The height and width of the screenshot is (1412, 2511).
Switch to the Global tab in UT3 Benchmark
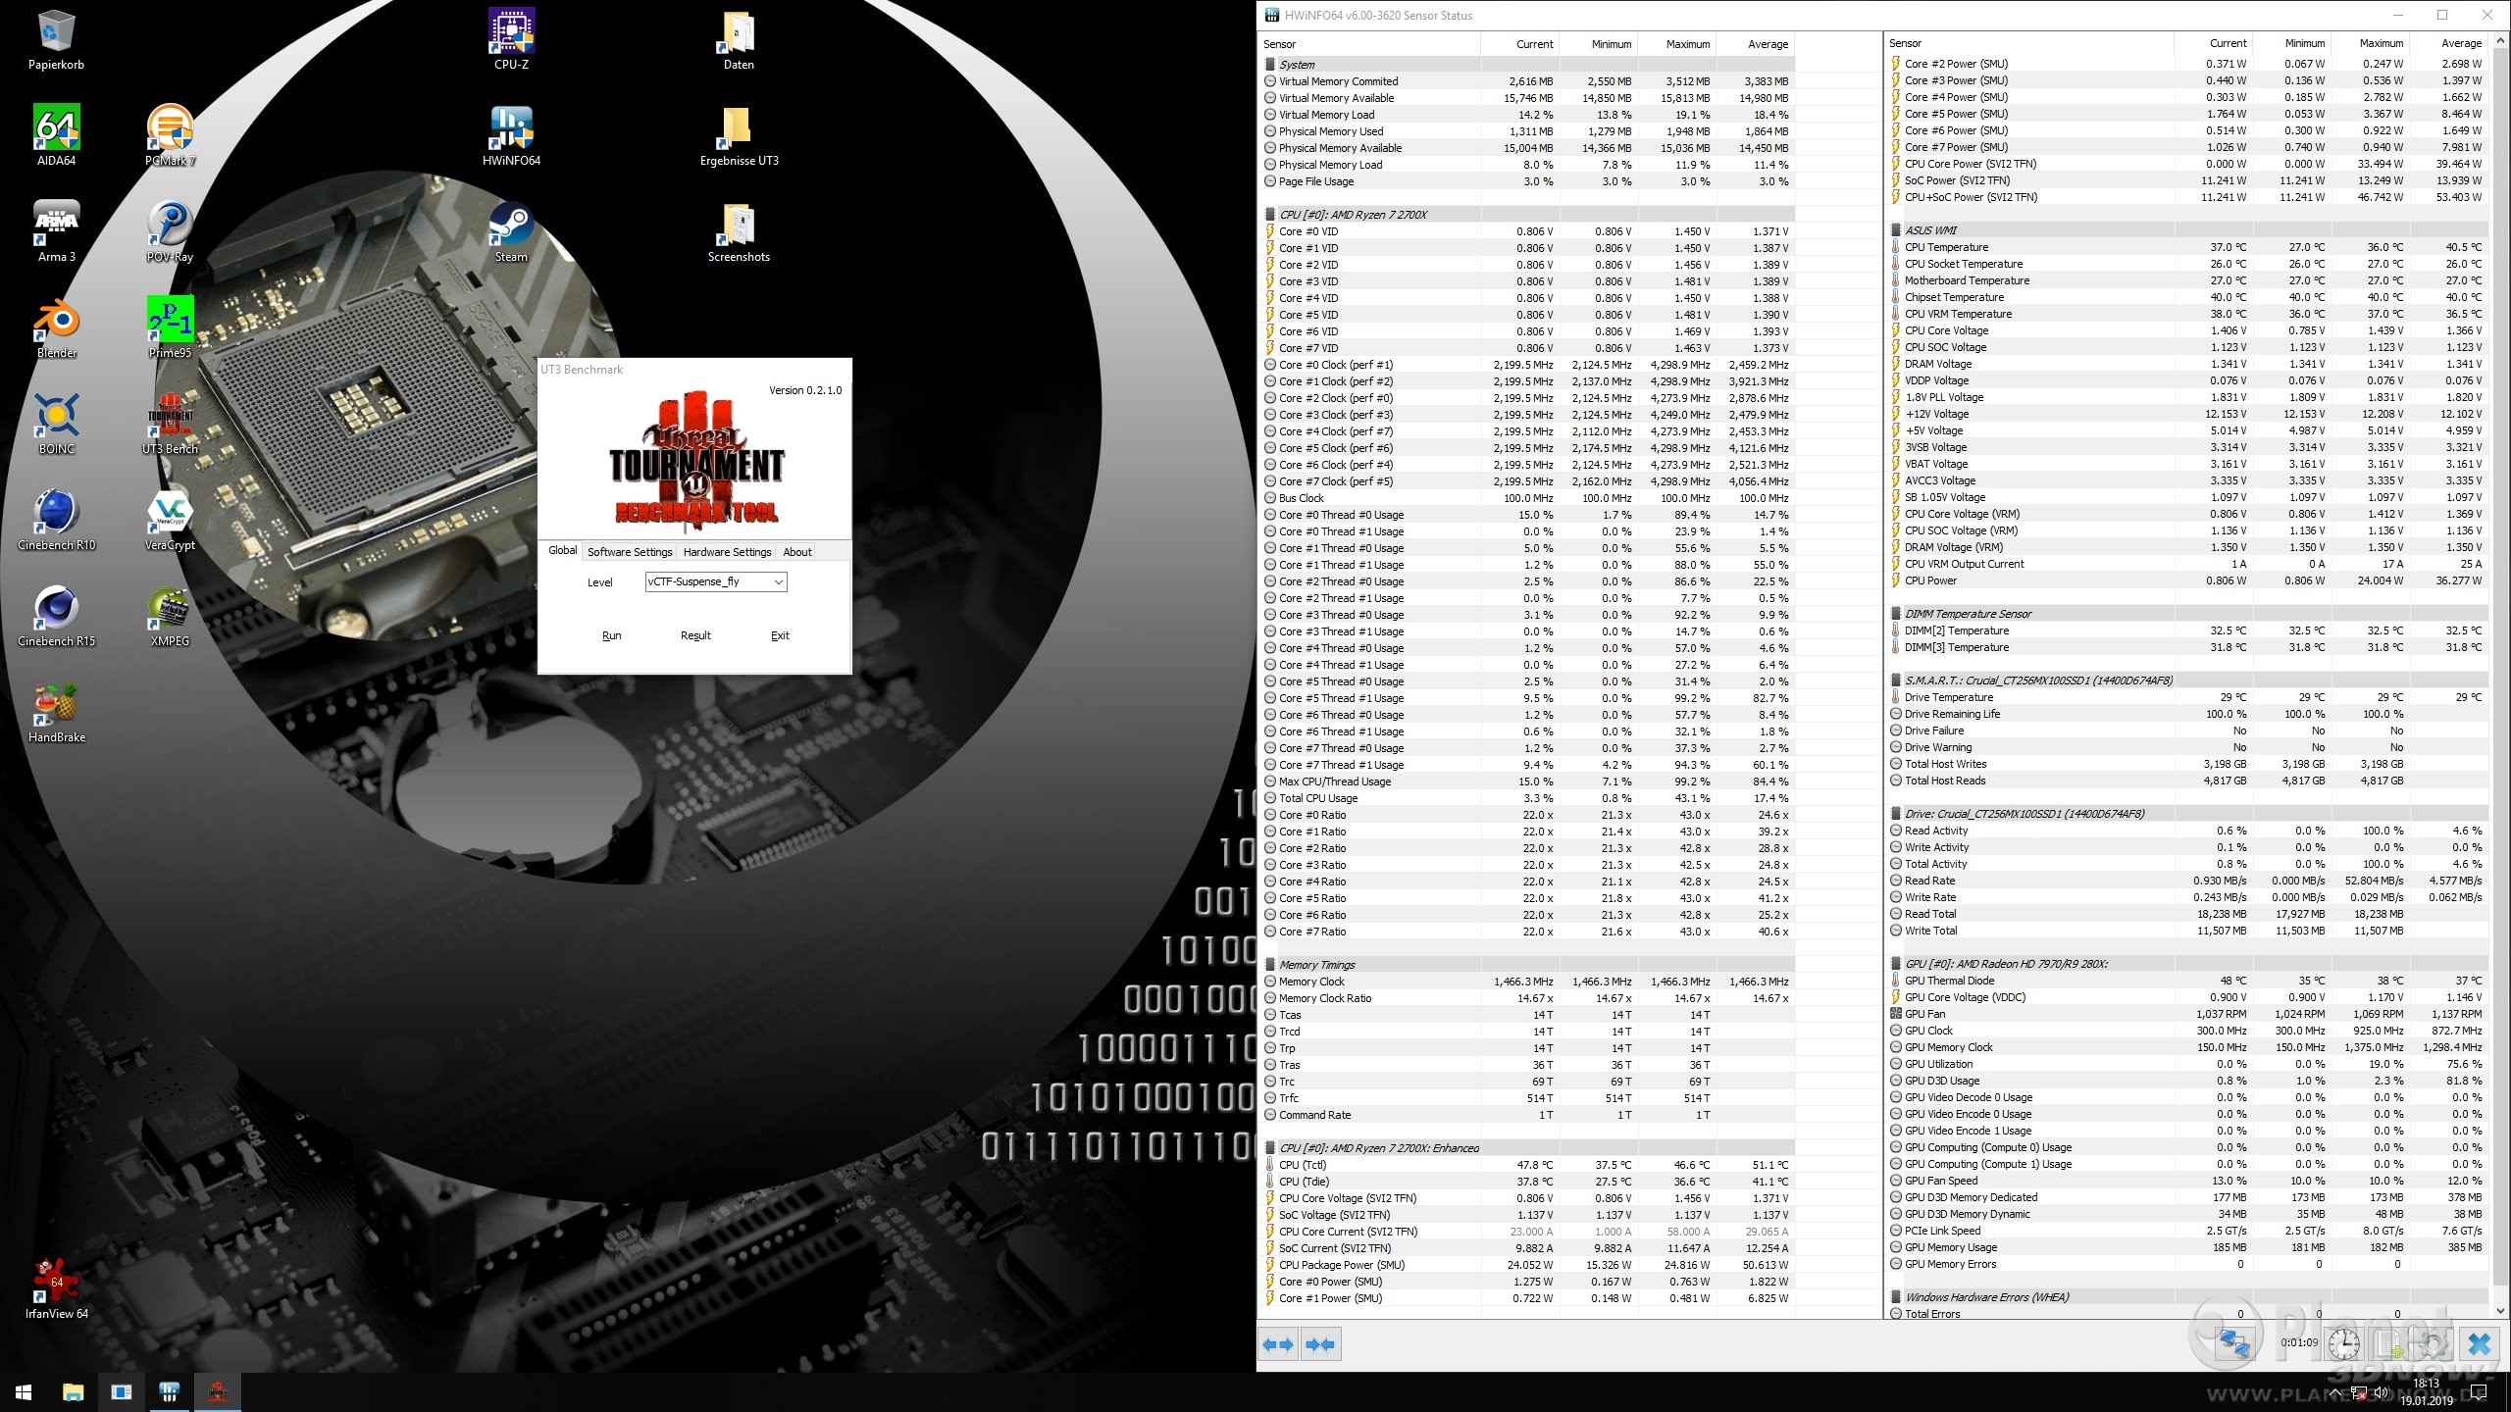point(562,551)
